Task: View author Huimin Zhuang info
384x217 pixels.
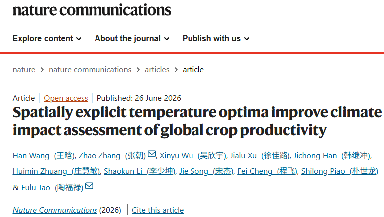Action: 57,171
